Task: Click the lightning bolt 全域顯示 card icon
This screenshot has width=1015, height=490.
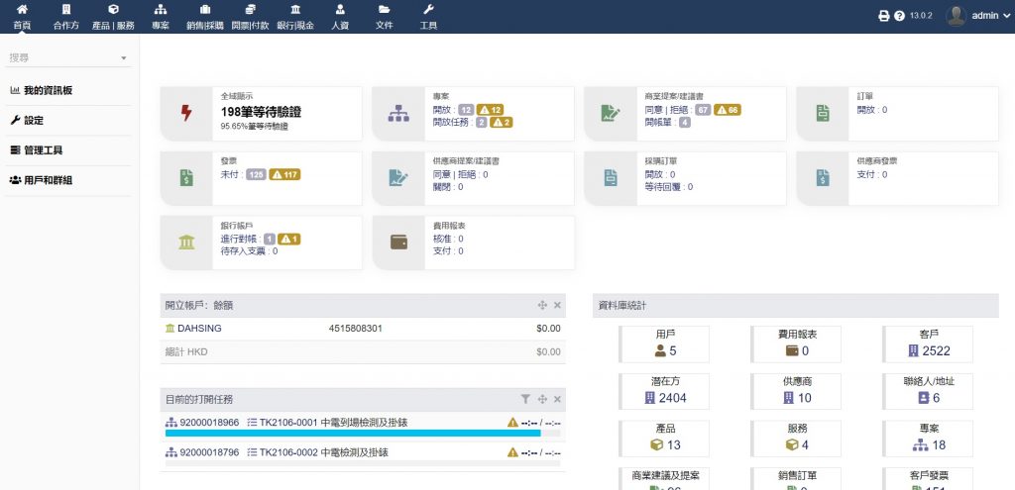Action: click(186, 113)
